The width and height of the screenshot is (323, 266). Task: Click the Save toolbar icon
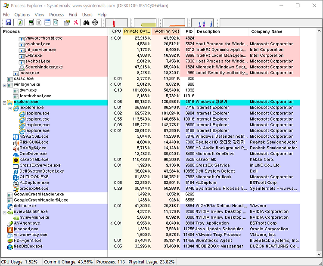[8, 22]
